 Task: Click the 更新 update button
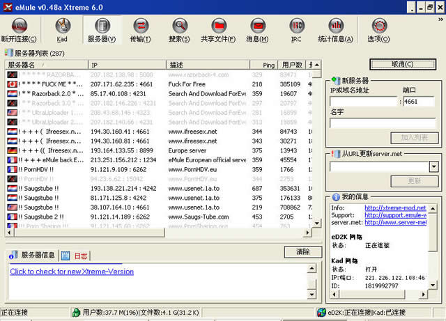tap(415, 181)
